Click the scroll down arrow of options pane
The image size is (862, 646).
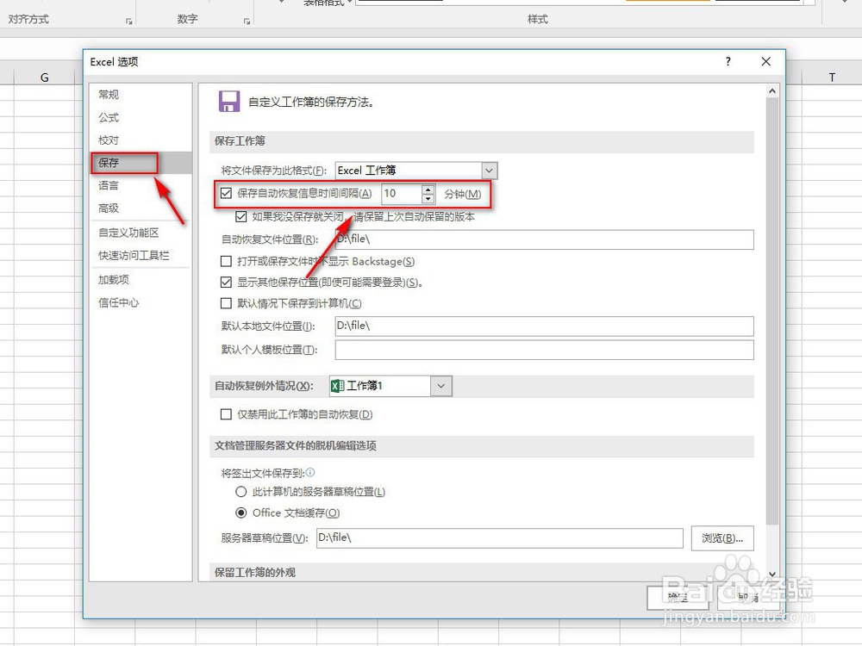coord(772,575)
